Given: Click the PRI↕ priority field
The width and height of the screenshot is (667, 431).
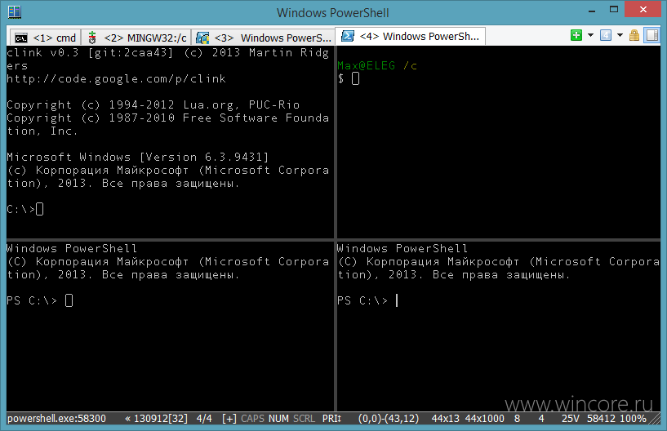Looking at the screenshot, I should click(x=331, y=419).
